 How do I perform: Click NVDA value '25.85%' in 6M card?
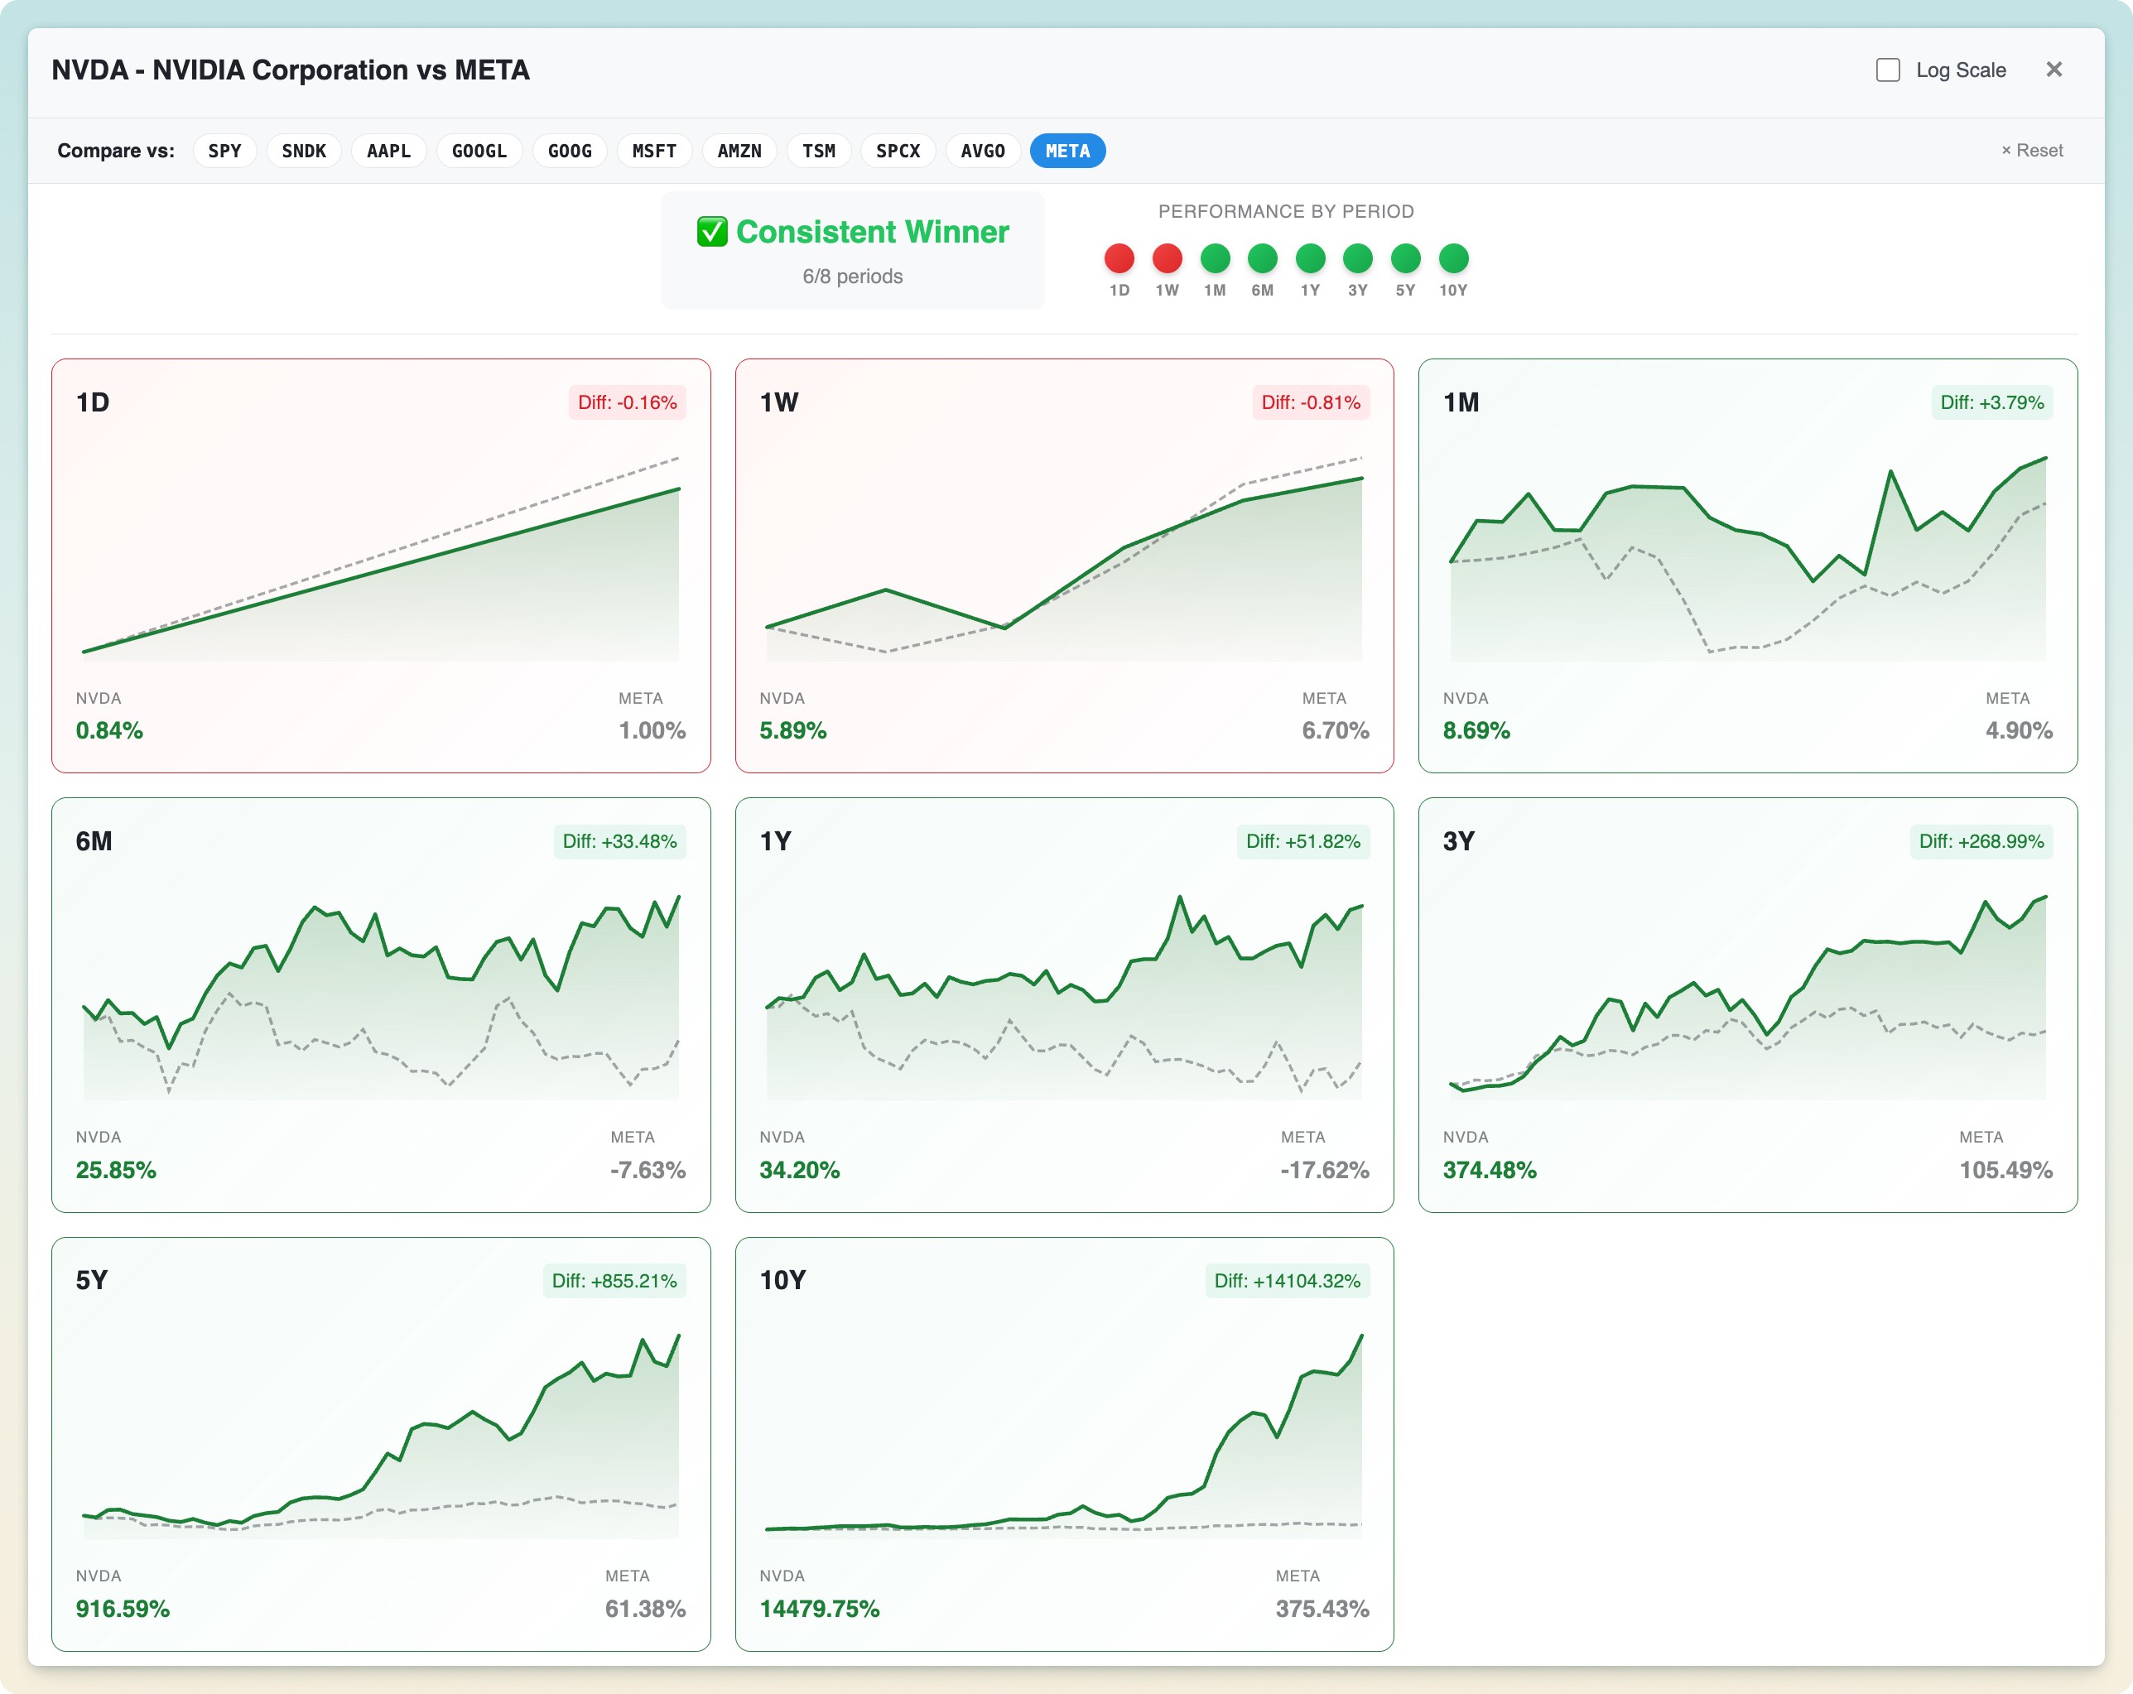pyautogui.click(x=116, y=1170)
